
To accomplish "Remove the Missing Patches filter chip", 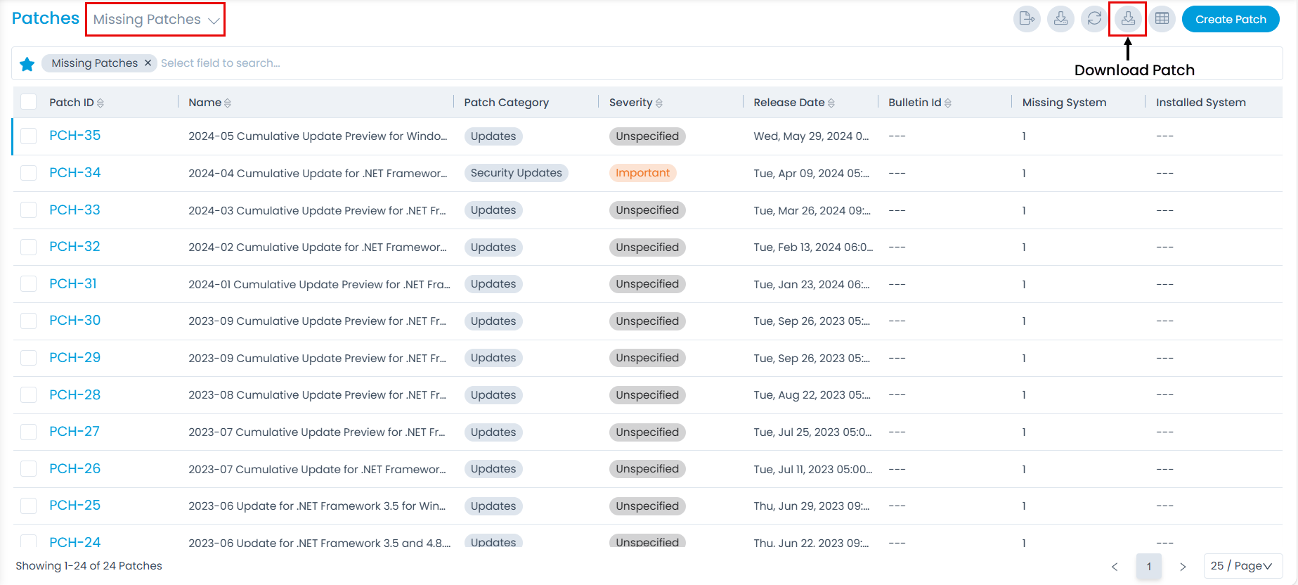I will point(148,63).
